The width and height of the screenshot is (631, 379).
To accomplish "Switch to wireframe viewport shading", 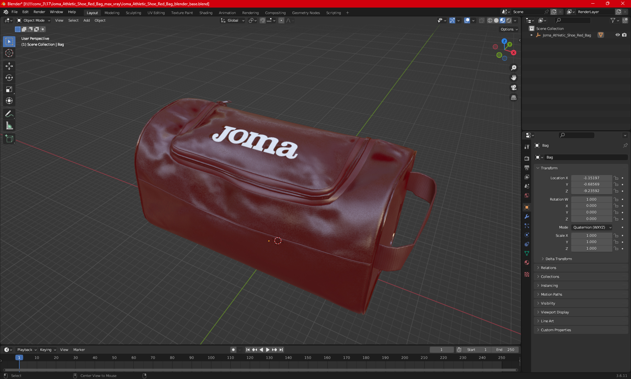I will pyautogui.click(x=490, y=20).
